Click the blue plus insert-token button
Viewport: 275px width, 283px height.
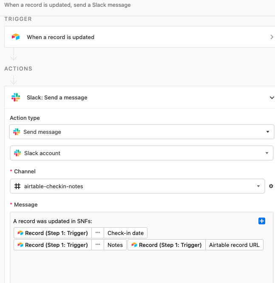pos(262,221)
